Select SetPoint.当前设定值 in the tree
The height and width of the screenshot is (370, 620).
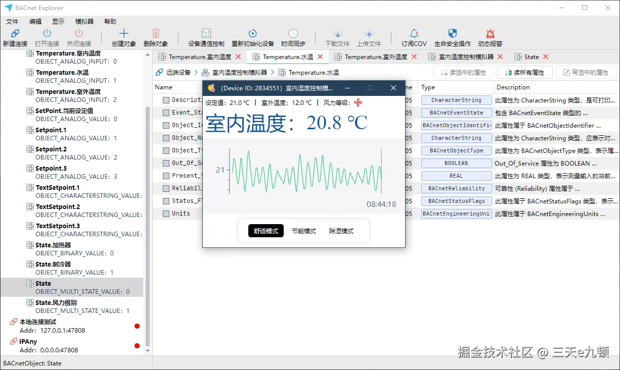pyautogui.click(x=73, y=115)
